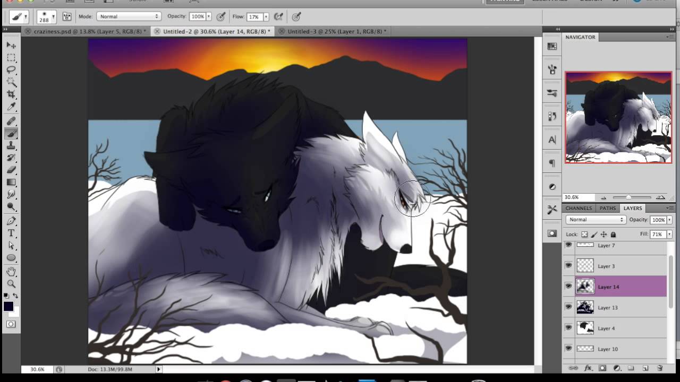Select the Gradient tool
The image size is (680, 382).
click(11, 183)
